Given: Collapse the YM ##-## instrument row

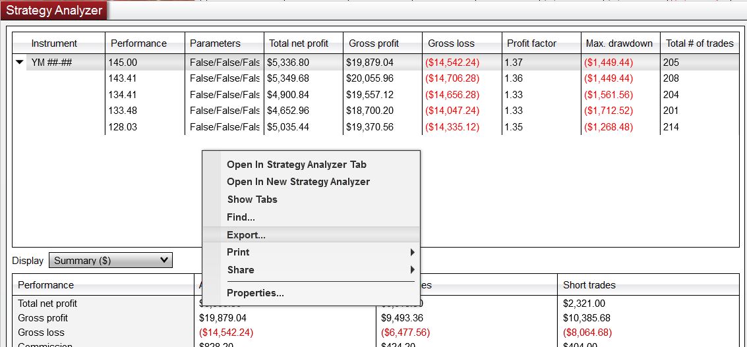Looking at the screenshot, I should 20,63.
